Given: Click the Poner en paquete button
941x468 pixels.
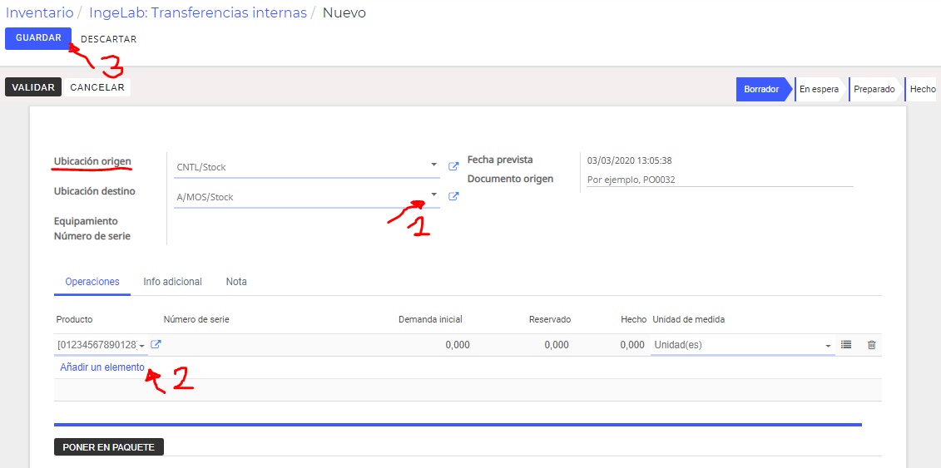Looking at the screenshot, I should click(109, 447).
